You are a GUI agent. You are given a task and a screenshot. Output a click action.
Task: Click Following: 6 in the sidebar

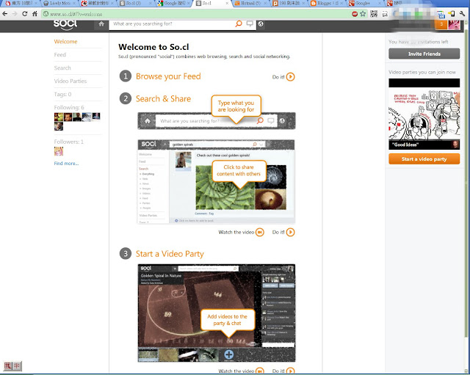click(69, 108)
